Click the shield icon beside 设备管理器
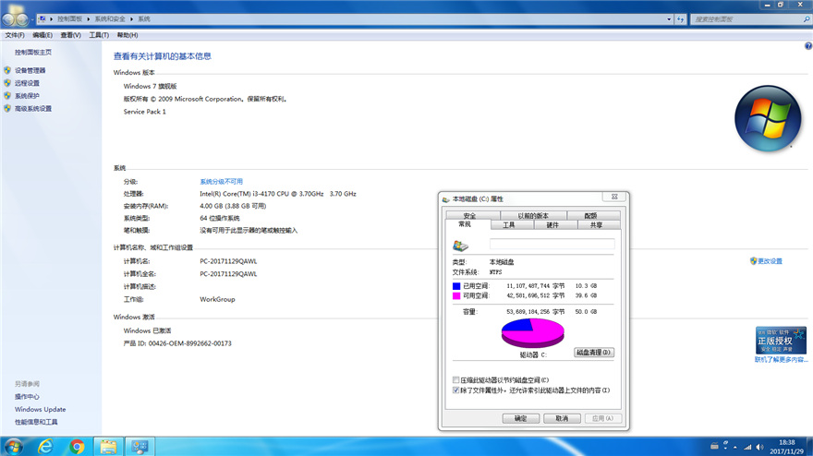The height and width of the screenshot is (456, 813). [7, 70]
